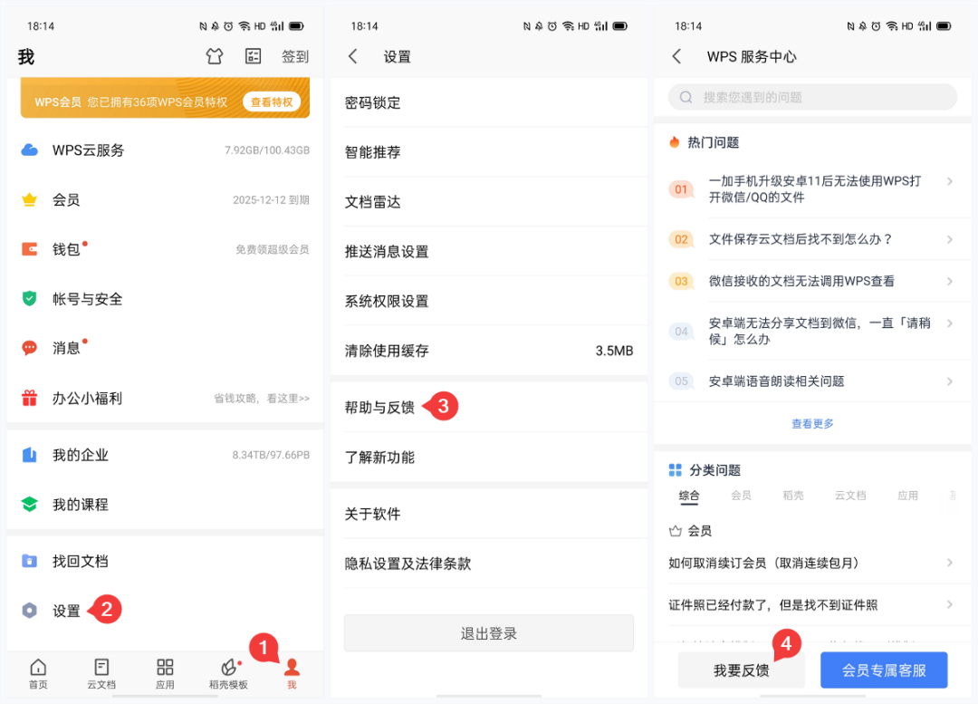Go back from the 设置 screen
This screenshot has height=704, width=978.
[x=353, y=56]
